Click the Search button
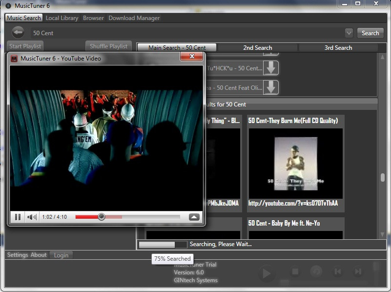391x292 pixels. pyautogui.click(x=370, y=33)
